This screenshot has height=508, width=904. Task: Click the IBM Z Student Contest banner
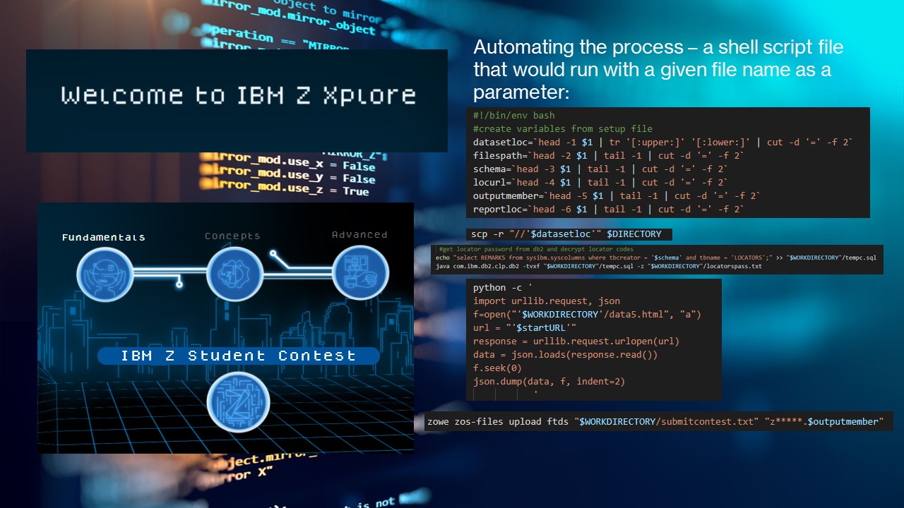[238, 356]
